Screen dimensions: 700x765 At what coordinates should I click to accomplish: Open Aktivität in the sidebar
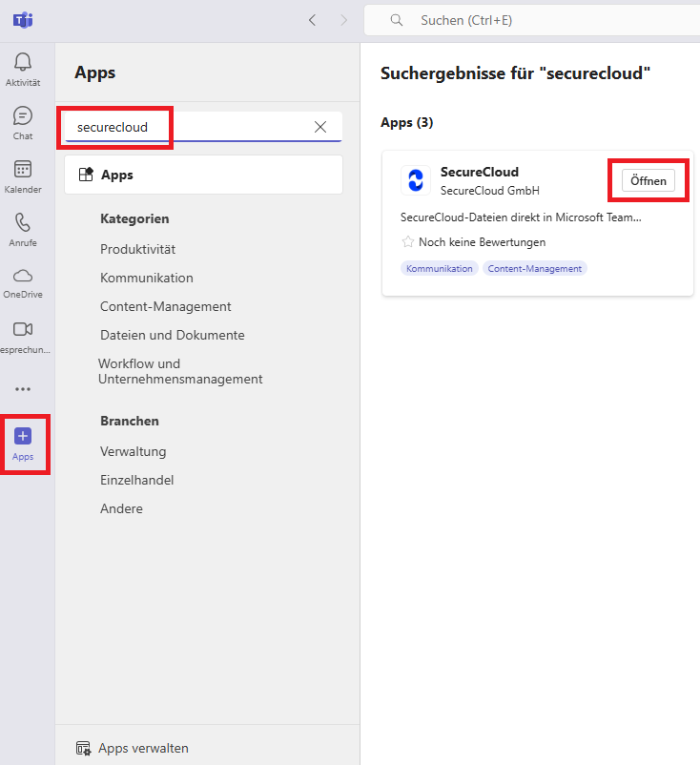[23, 70]
